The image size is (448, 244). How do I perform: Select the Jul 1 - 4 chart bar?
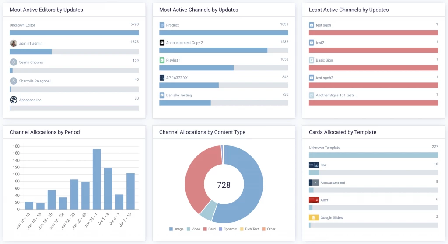click(108, 189)
